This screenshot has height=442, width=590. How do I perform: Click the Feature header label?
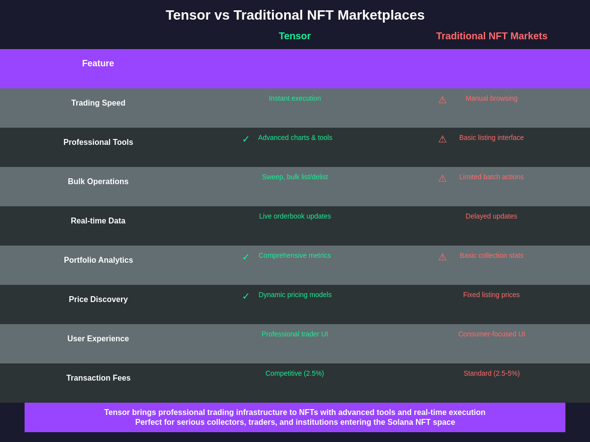click(x=98, y=63)
